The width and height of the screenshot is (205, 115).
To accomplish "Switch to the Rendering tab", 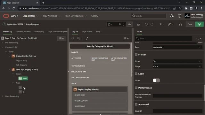I will (x=8, y=31).
